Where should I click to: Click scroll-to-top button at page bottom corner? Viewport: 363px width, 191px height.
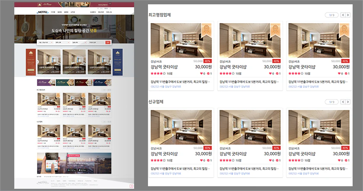click(x=131, y=185)
